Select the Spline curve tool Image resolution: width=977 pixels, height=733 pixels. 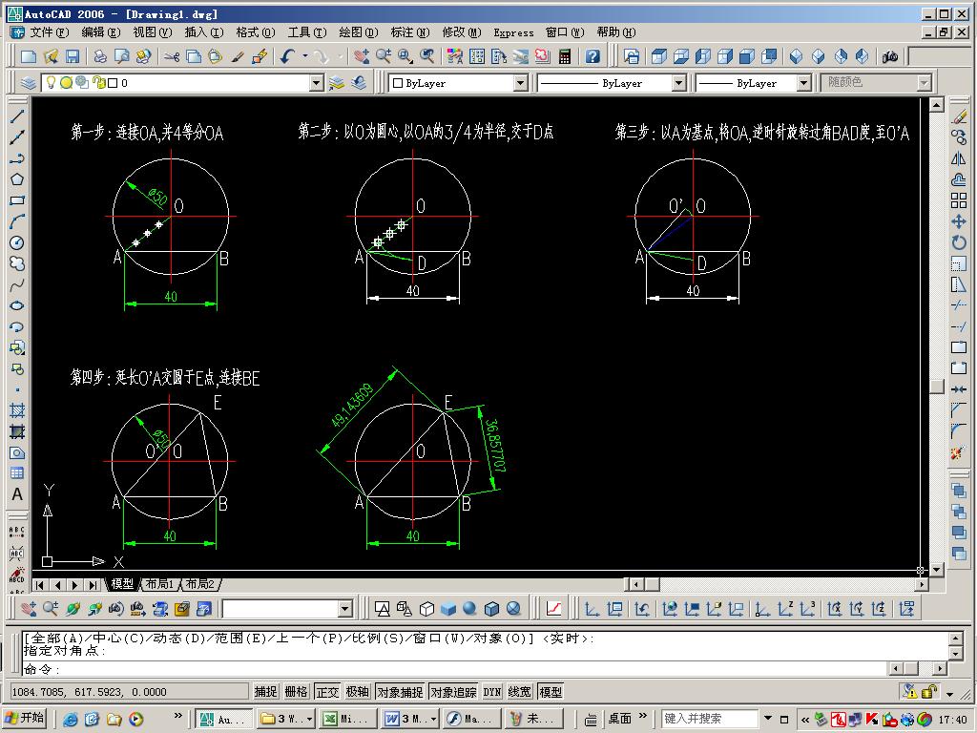click(x=17, y=284)
